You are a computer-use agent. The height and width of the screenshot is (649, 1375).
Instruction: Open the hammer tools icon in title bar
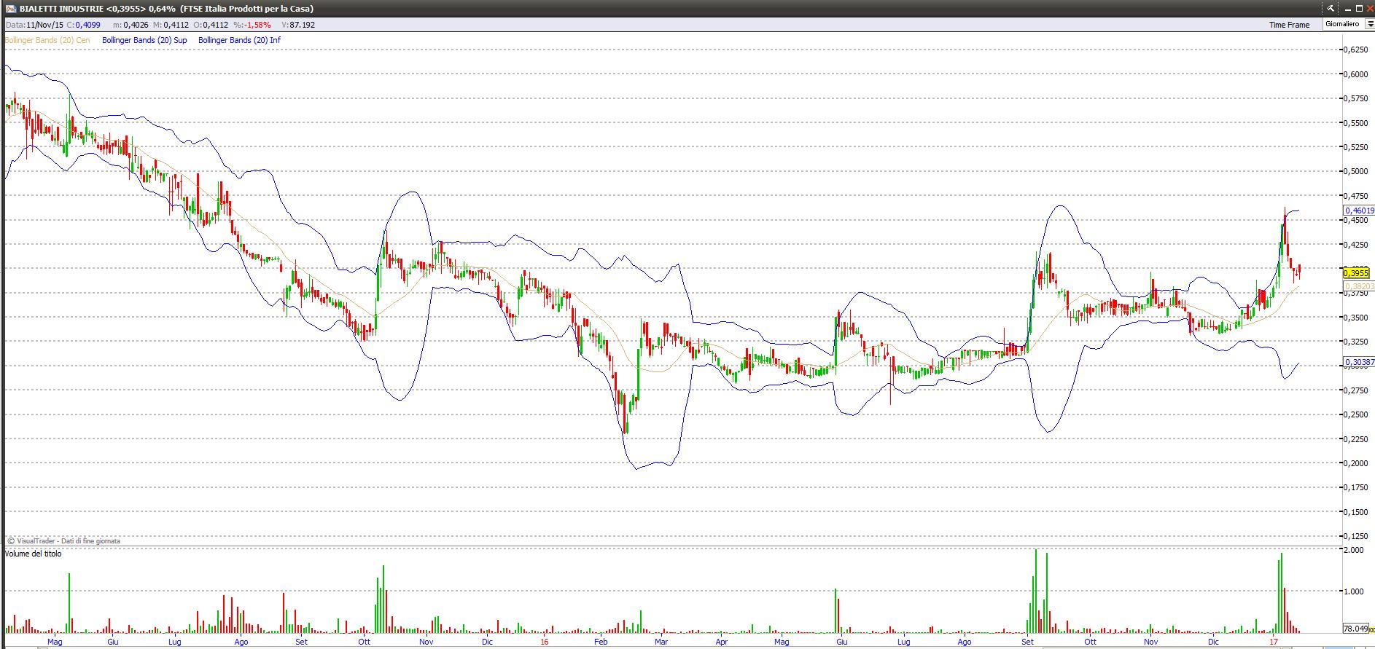(x=1331, y=8)
